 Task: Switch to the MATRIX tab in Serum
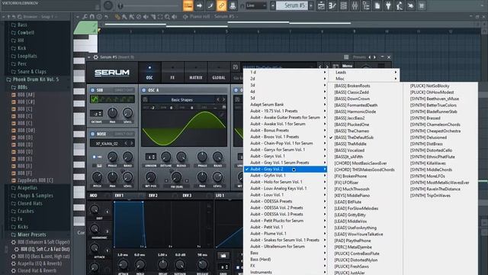(x=196, y=73)
